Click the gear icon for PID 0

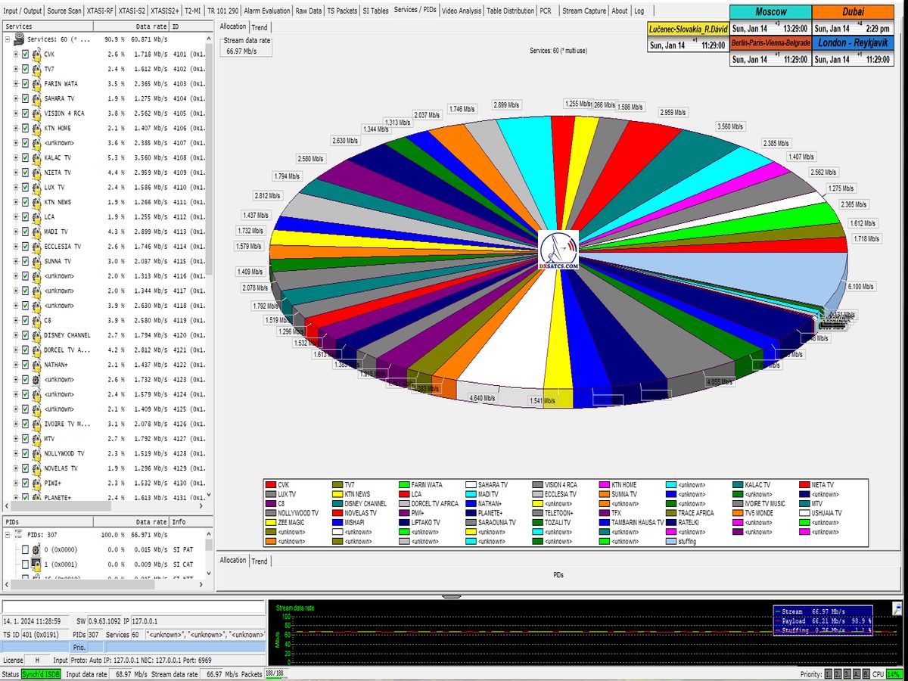tap(35, 550)
